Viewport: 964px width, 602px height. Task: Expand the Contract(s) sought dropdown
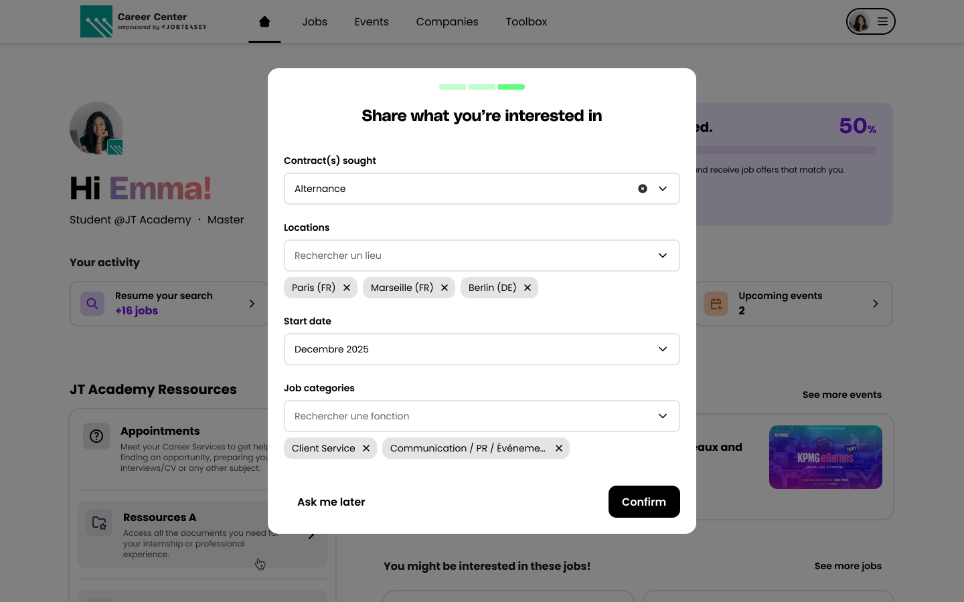663,189
